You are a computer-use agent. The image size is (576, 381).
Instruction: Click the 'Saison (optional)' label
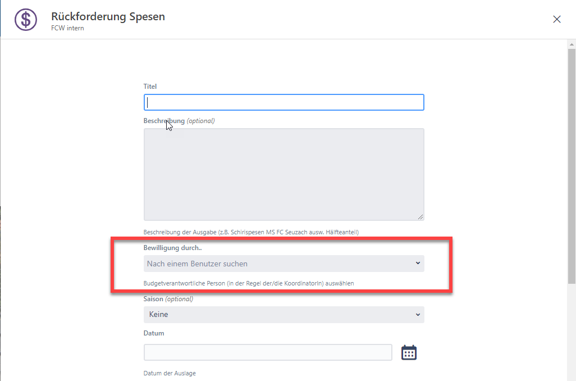point(168,299)
